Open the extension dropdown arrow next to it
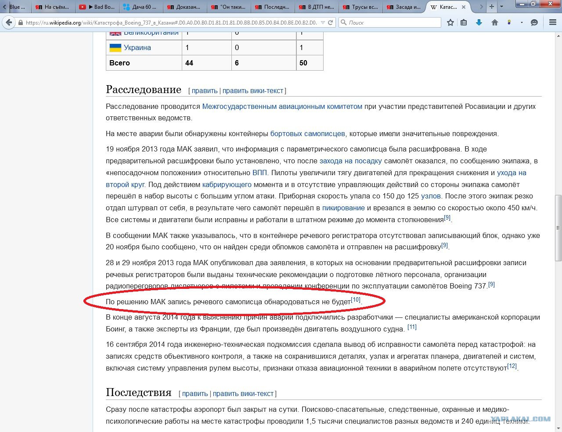This screenshot has width=562, height=432. (x=522, y=22)
